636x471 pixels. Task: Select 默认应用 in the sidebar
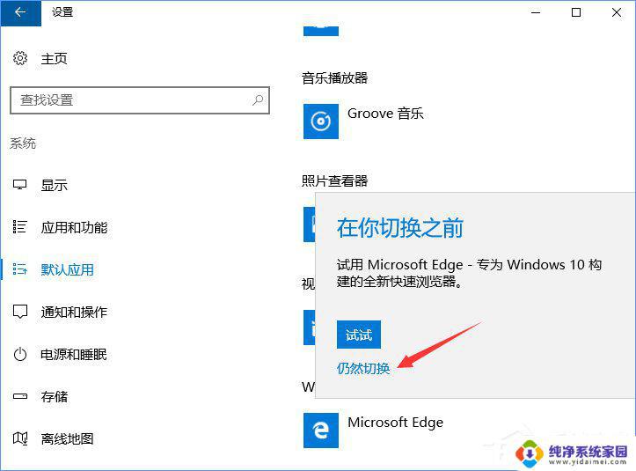point(68,269)
